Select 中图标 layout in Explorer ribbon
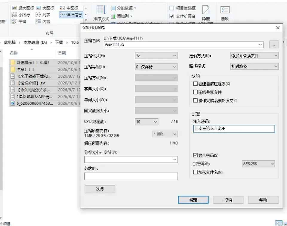This screenshot has height=226, width=287. pos(69,8)
